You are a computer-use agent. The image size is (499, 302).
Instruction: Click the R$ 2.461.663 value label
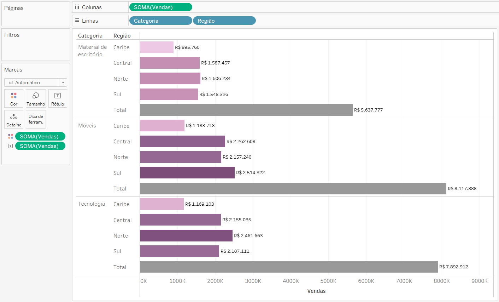coord(248,235)
